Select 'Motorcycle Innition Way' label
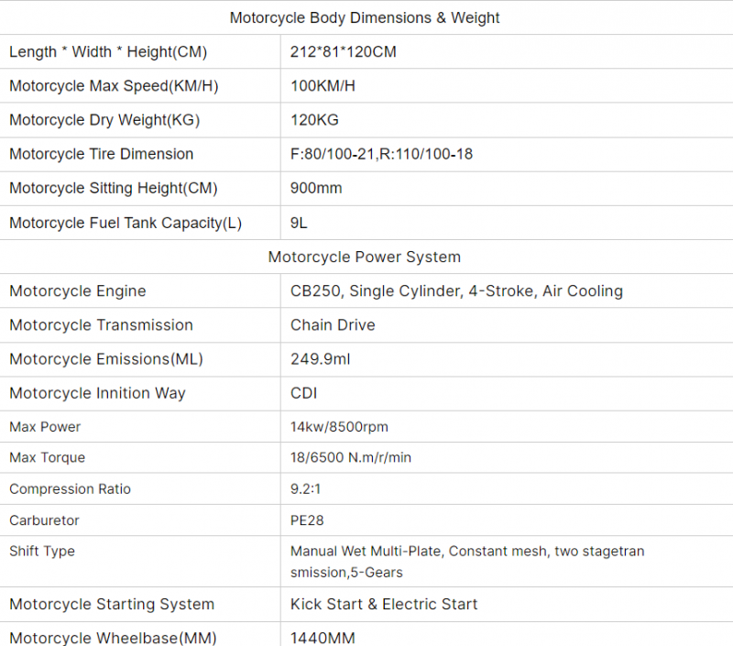 97,394
